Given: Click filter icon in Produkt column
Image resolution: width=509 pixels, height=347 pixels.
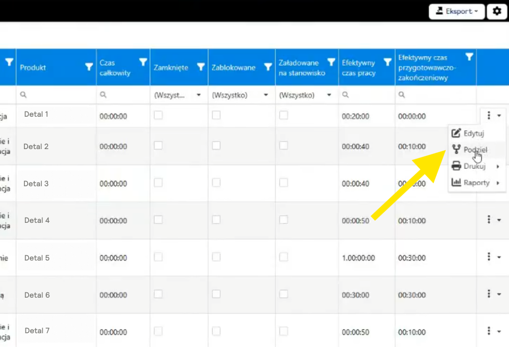Looking at the screenshot, I should [89, 67].
